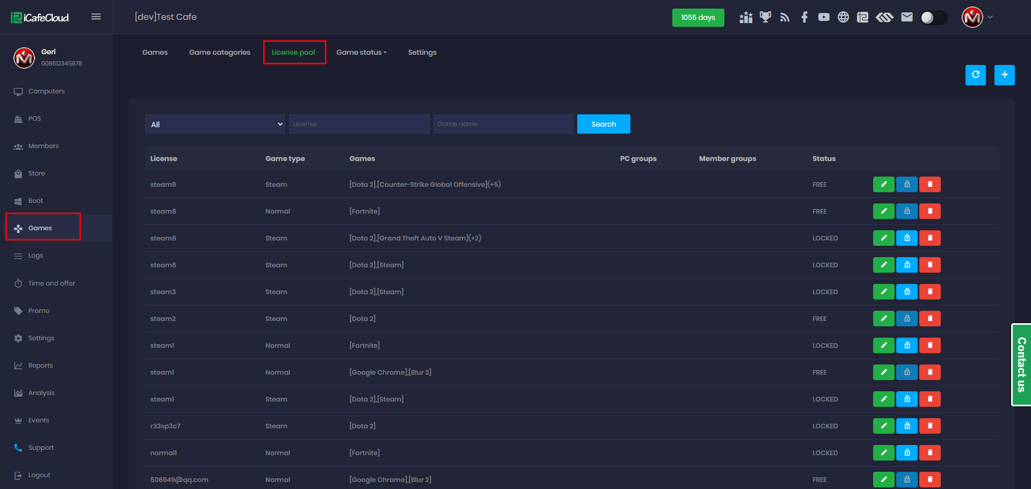Click the hamburger menu icon

click(x=96, y=17)
